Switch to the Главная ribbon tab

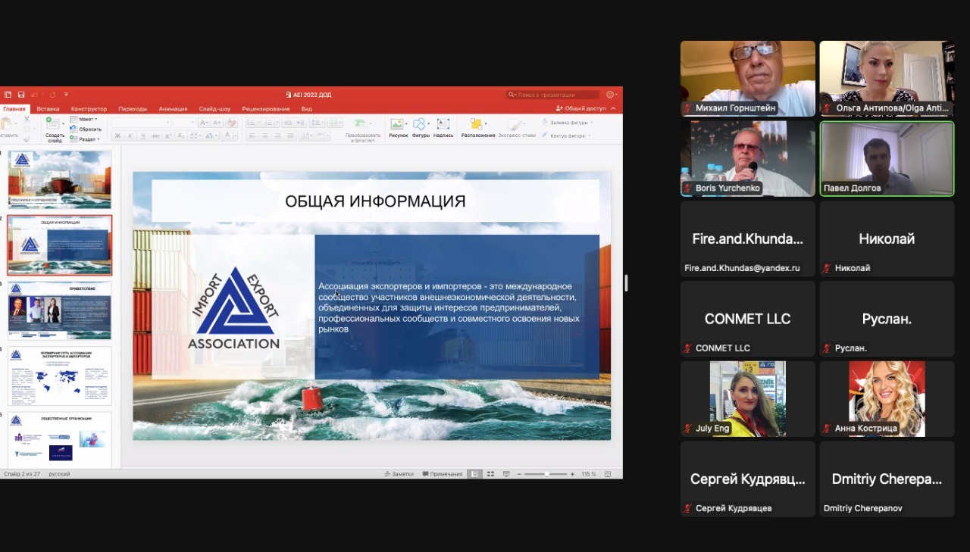14,109
